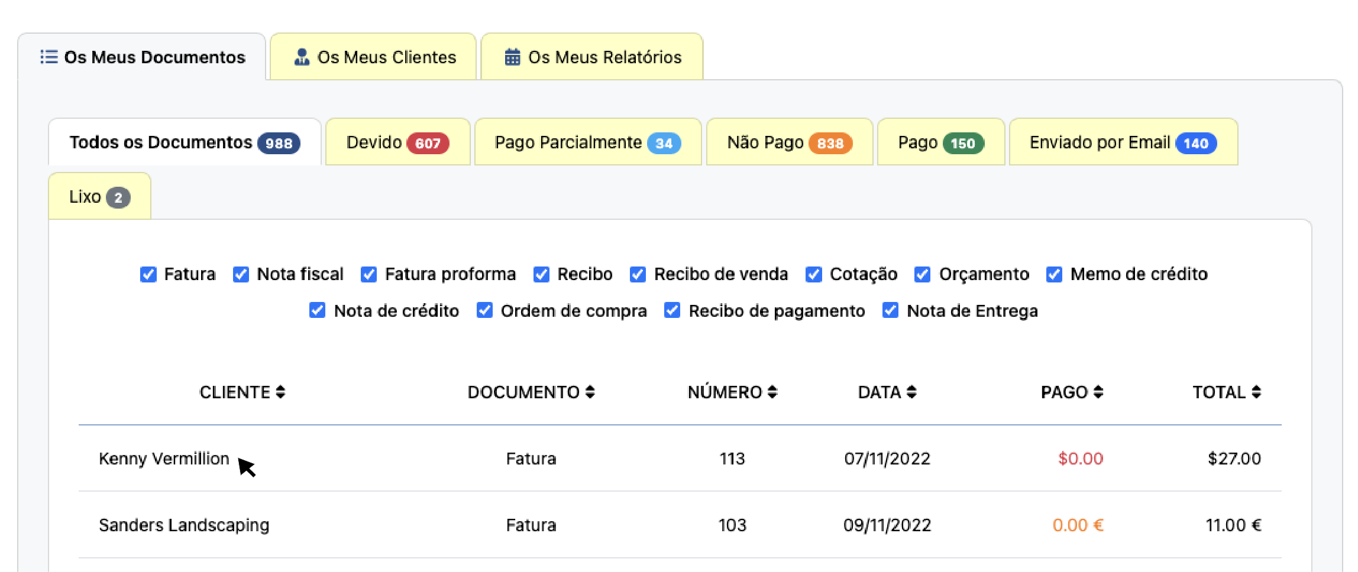The width and height of the screenshot is (1358, 572).
Task: Click the orange 0.00 € paid amount
Action: coord(1078,525)
